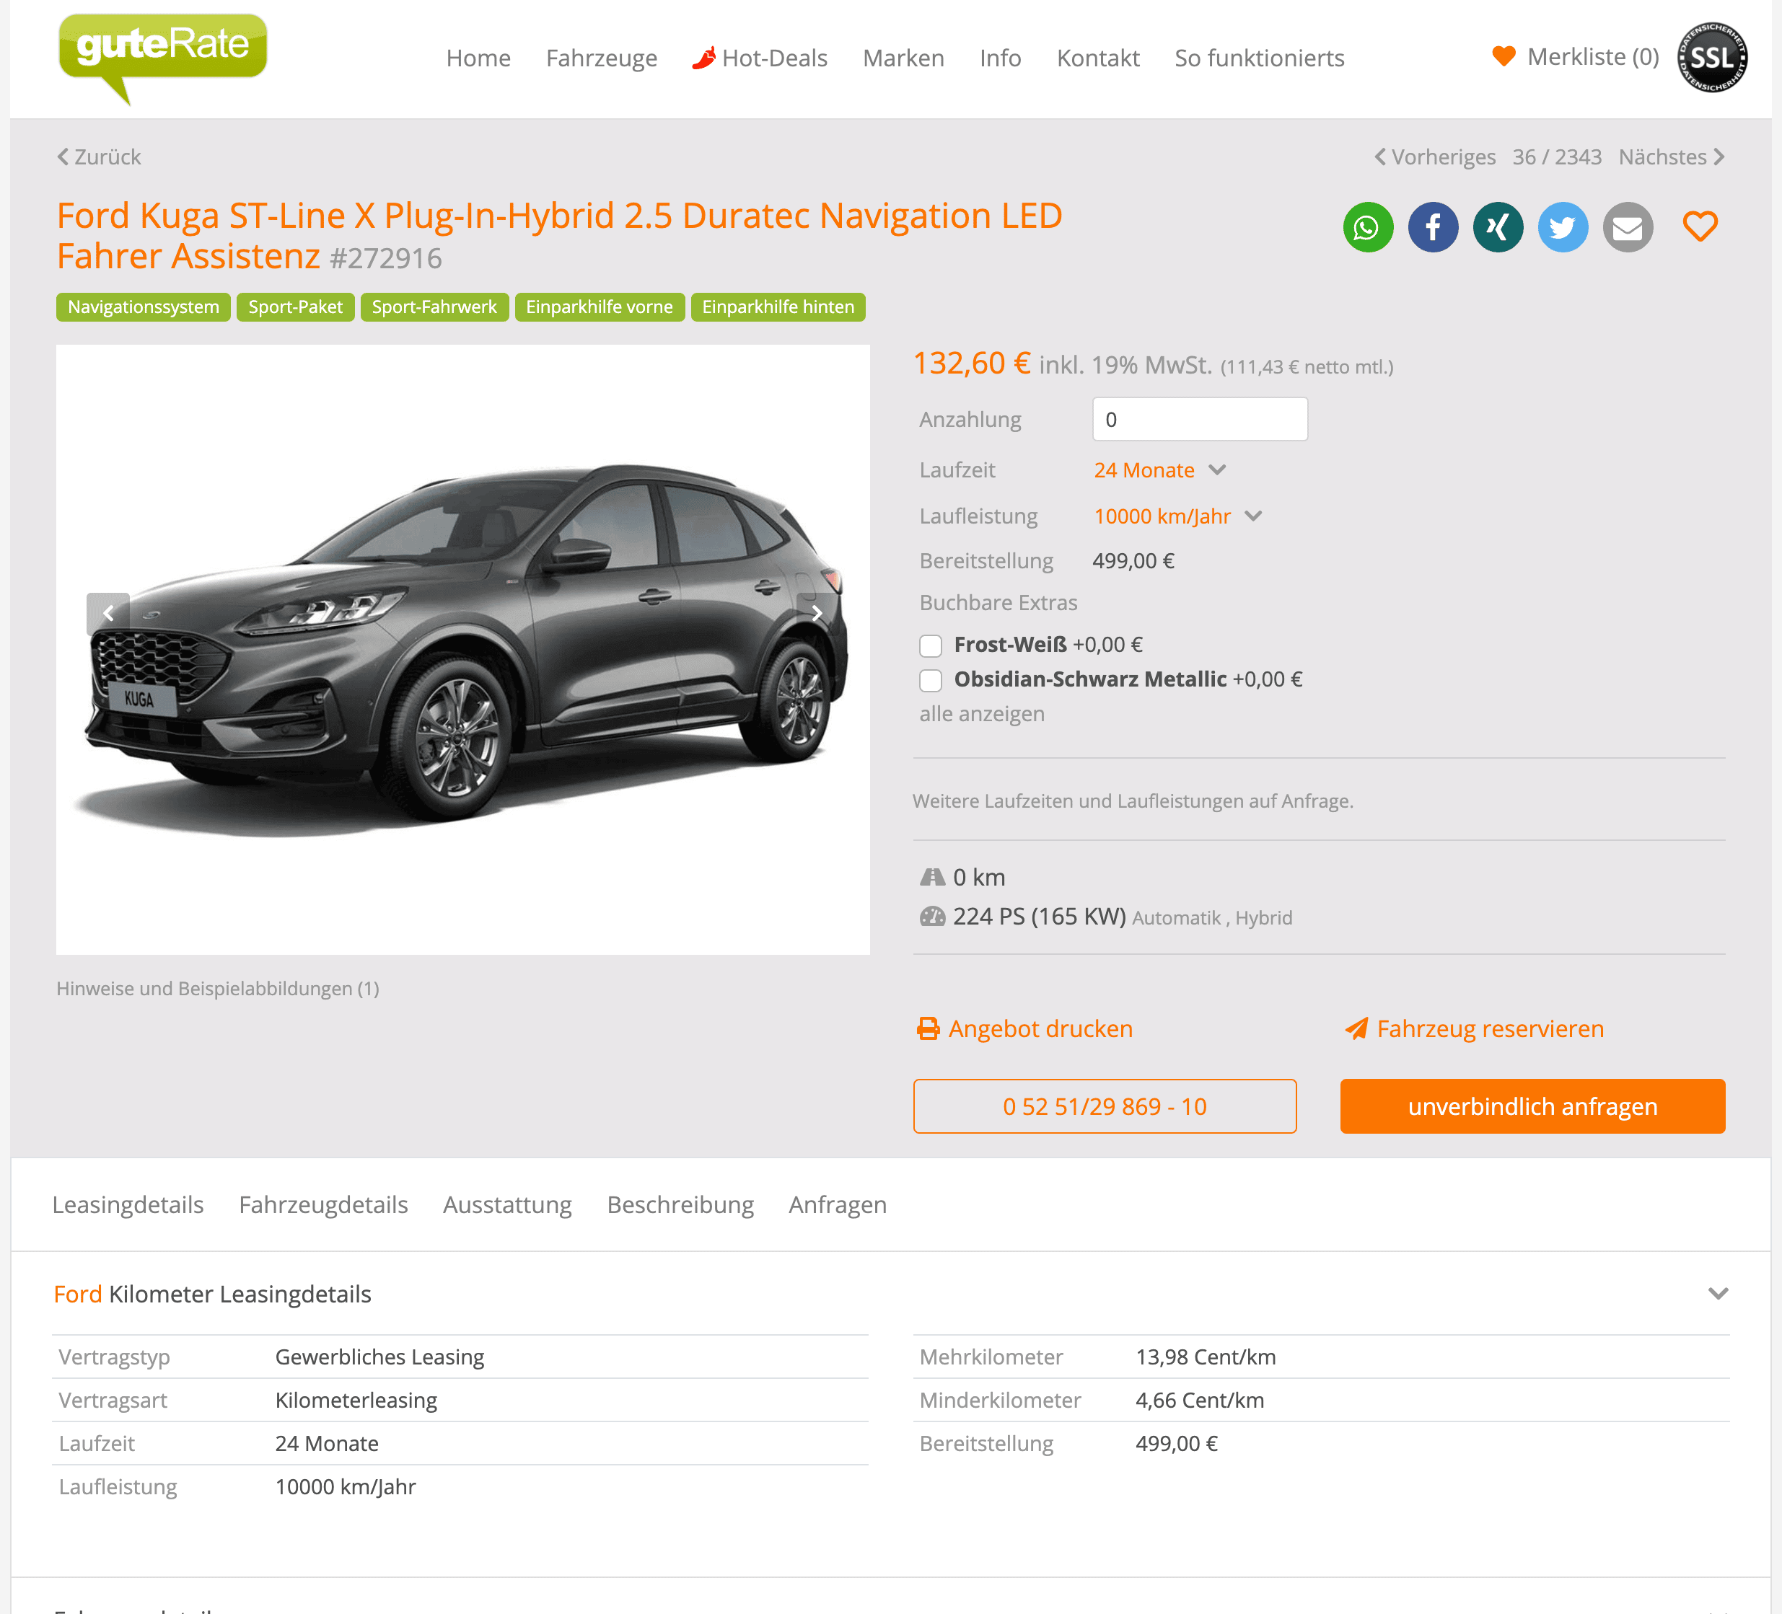This screenshot has height=1614, width=1782.
Task: Click the paper plane reservation icon
Action: click(1356, 1028)
